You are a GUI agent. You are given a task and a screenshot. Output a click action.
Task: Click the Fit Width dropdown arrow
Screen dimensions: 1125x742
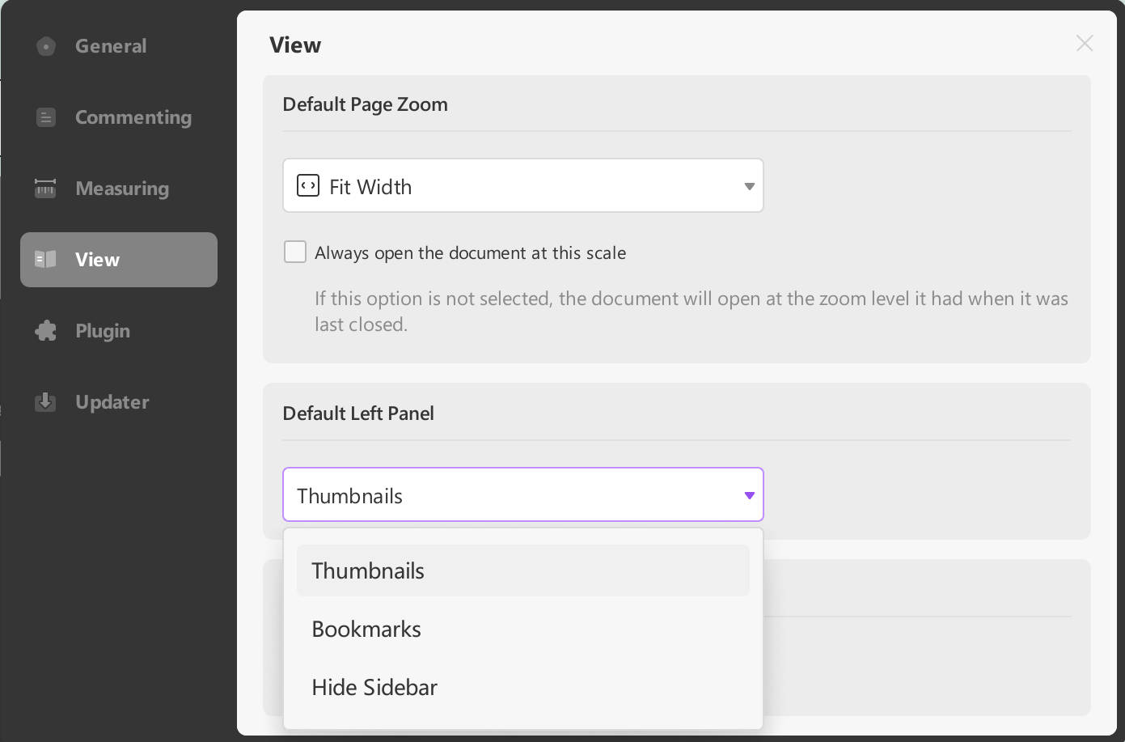pos(749,186)
